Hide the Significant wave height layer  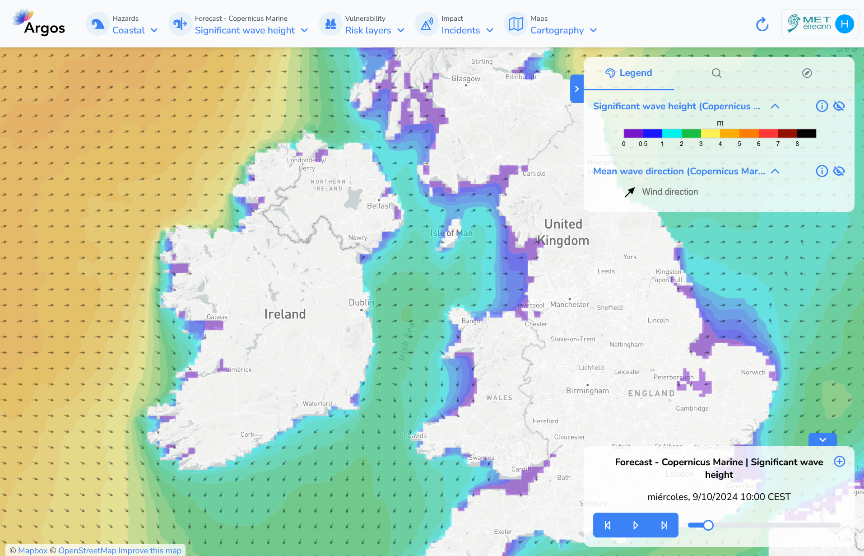(x=839, y=106)
